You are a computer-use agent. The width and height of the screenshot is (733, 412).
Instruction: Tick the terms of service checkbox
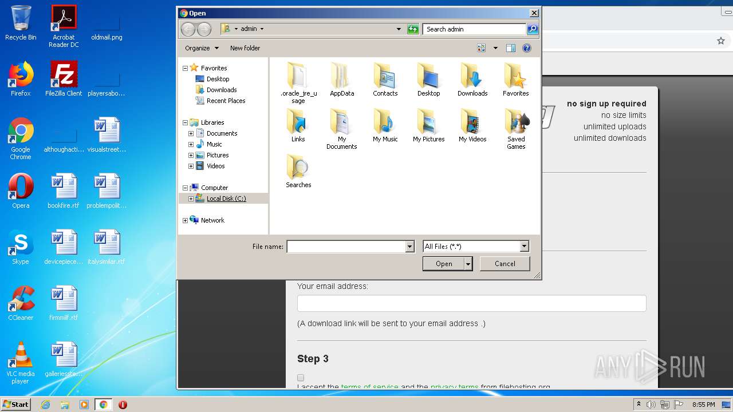pyautogui.click(x=301, y=378)
